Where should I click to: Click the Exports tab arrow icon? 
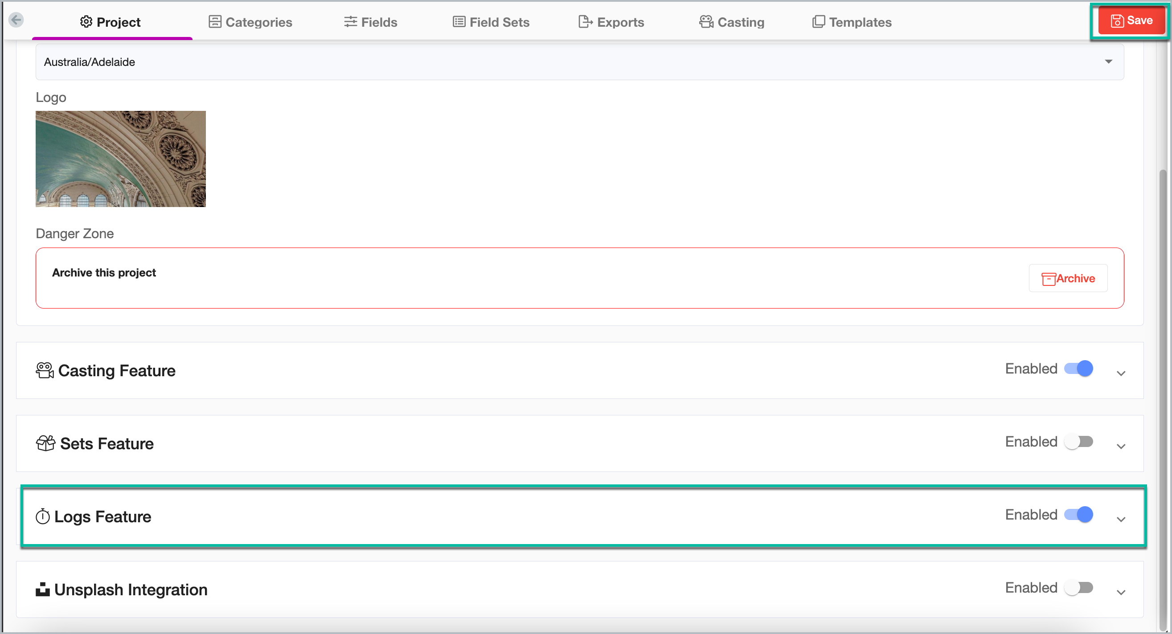pyautogui.click(x=585, y=22)
